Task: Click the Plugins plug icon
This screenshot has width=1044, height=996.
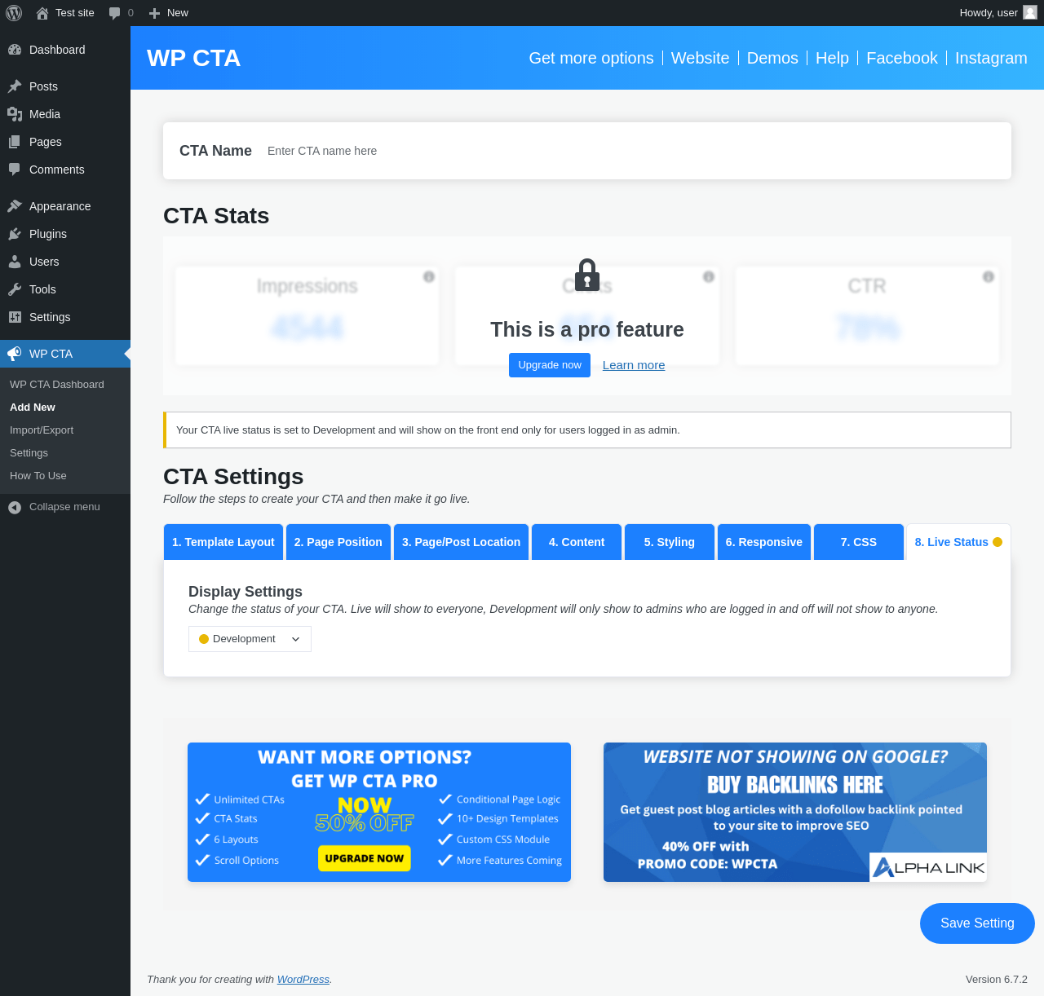Action: 15,234
